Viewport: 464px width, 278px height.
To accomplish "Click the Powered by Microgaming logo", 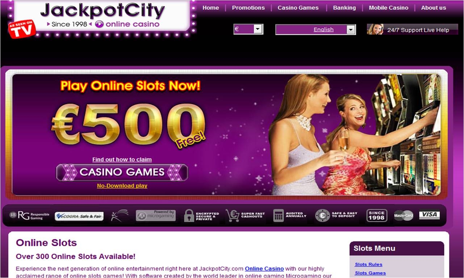I will pos(156,215).
